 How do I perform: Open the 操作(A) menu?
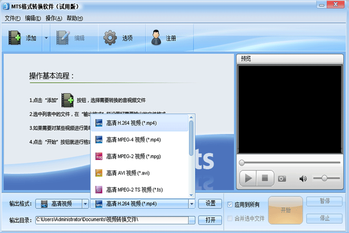point(54,18)
